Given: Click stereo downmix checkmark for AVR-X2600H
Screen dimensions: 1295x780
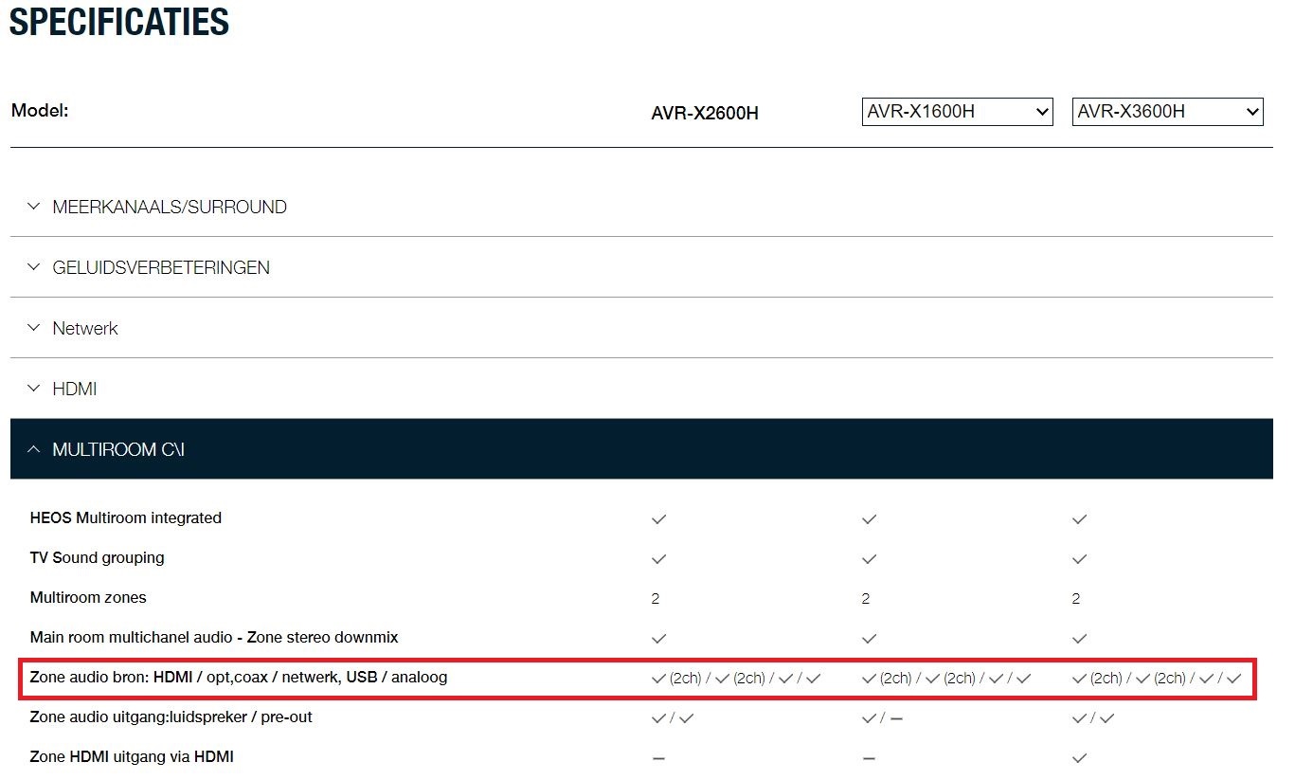Looking at the screenshot, I should coord(659,639).
